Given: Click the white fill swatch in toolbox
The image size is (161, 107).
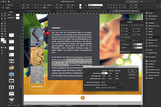Looking at the screenshot, I should 3,40.
